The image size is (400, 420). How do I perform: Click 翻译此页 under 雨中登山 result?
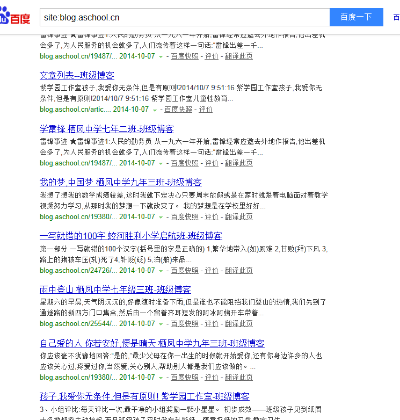pyautogui.click(x=239, y=323)
